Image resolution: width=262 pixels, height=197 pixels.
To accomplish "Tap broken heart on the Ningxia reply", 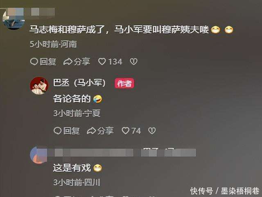I will pyautogui.click(x=152, y=131).
